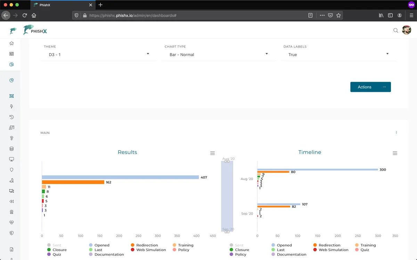
Task: Click the rewind arrows icon in the sidebar
Action: click(11, 201)
